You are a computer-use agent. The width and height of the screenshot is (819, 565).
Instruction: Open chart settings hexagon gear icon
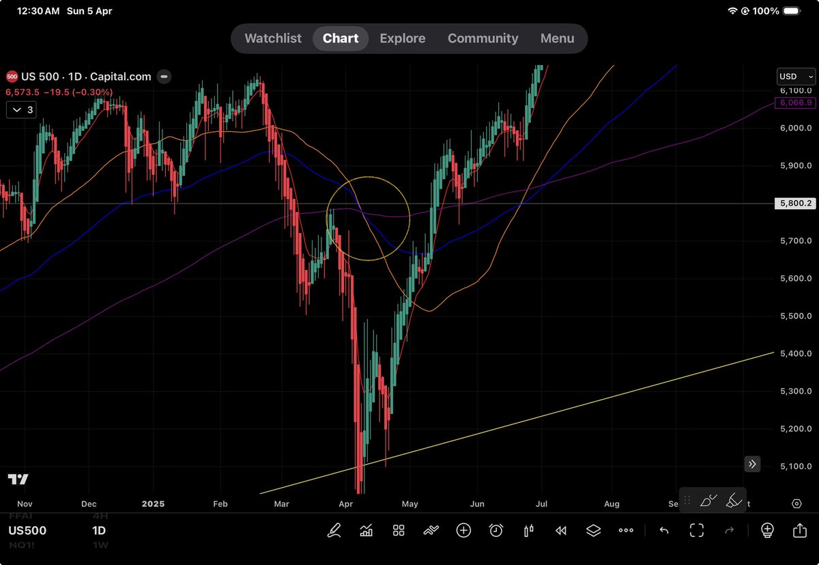click(796, 504)
